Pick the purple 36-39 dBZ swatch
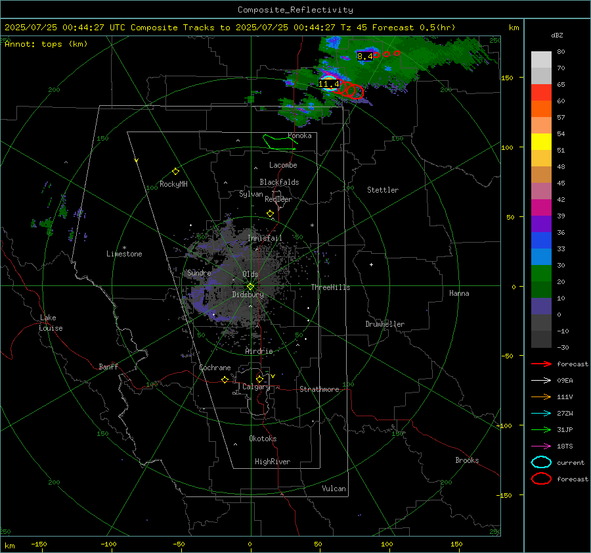591x553 pixels. (541, 224)
